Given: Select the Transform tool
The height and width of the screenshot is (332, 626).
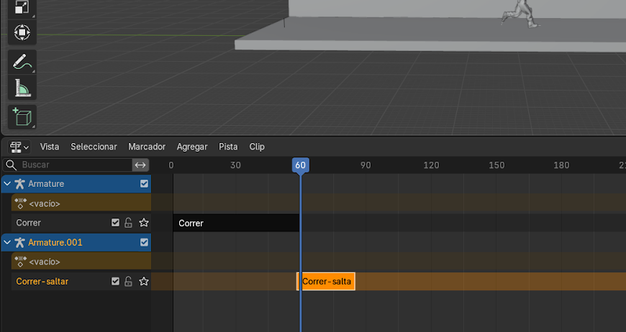Looking at the screenshot, I should click(22, 32).
